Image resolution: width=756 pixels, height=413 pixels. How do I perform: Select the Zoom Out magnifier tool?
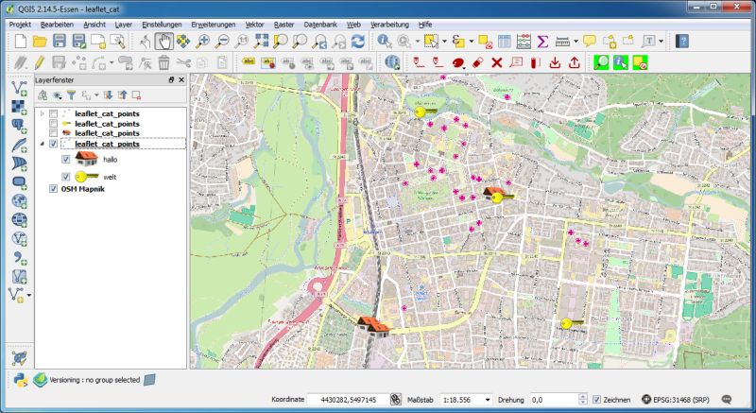point(222,42)
